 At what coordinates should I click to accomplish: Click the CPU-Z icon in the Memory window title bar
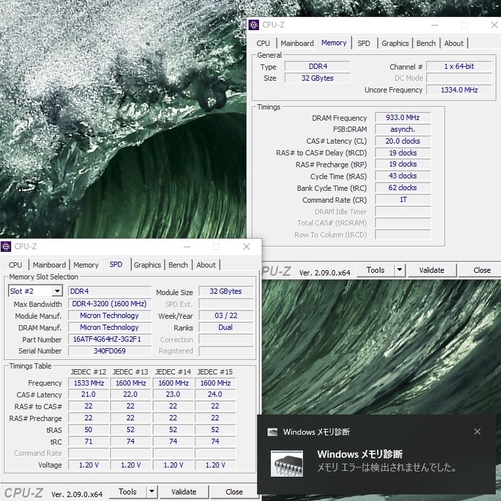[x=254, y=25]
